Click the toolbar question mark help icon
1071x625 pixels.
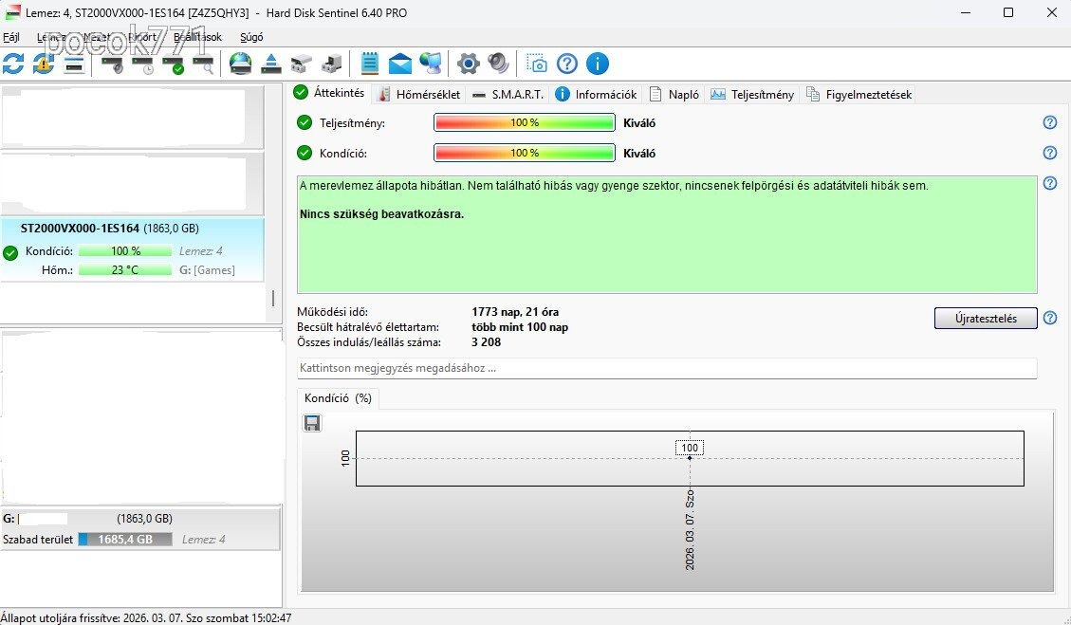coord(567,64)
